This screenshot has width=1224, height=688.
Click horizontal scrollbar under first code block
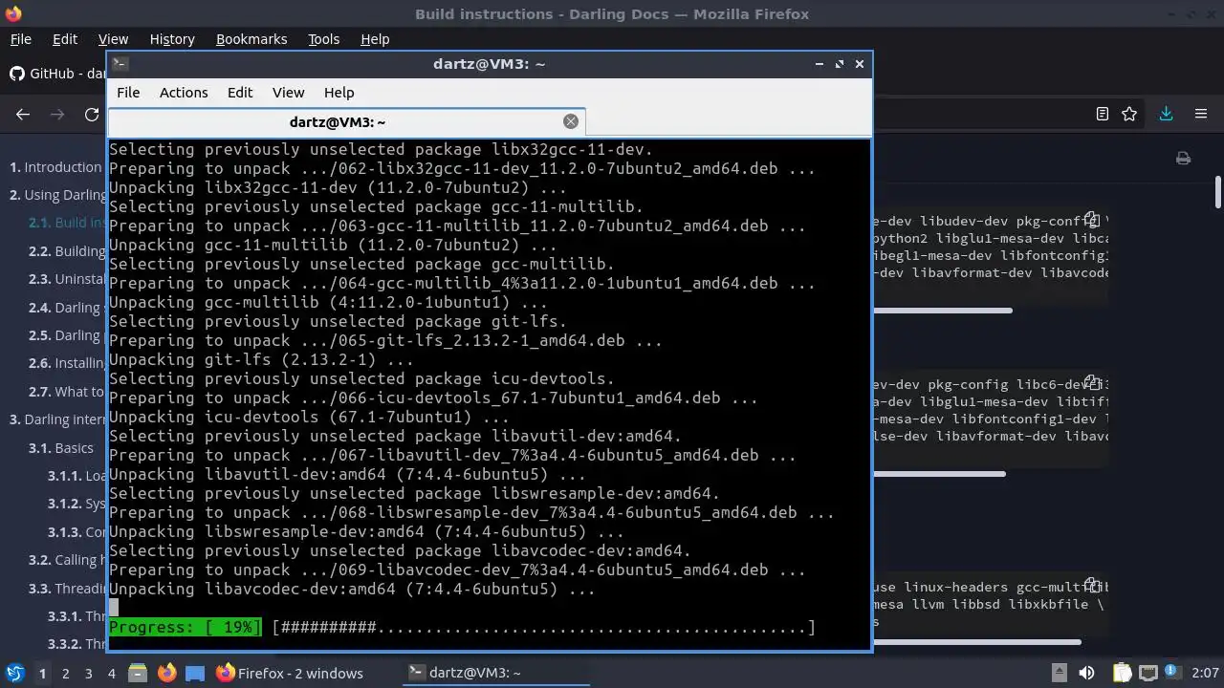(942, 311)
